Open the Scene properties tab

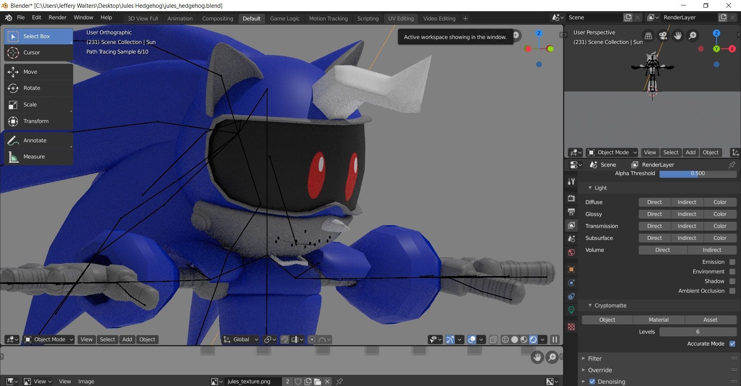[x=572, y=239]
